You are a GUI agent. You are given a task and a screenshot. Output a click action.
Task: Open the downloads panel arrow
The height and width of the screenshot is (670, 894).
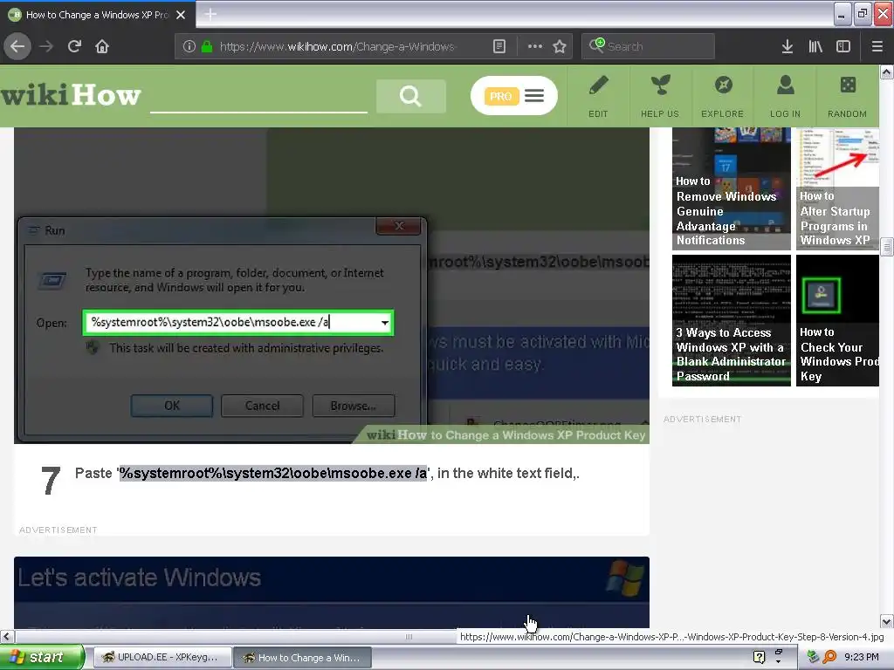point(787,46)
